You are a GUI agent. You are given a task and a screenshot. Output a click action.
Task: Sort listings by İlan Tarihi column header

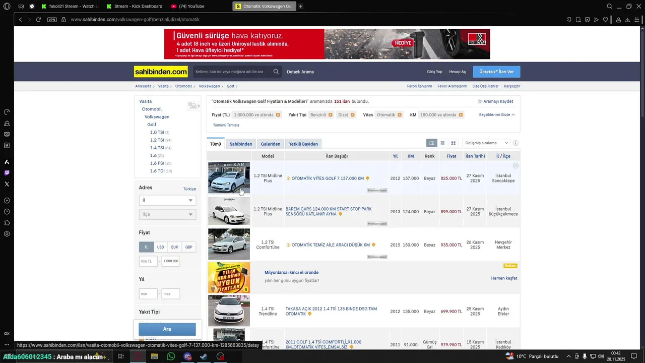pos(475,156)
